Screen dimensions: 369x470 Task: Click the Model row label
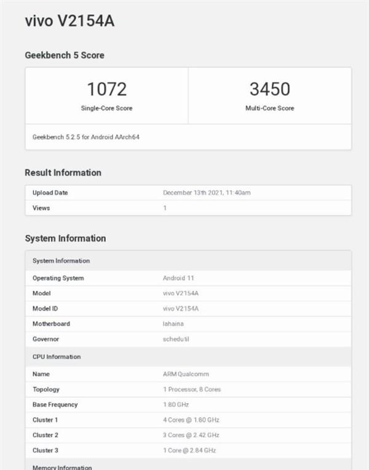(x=42, y=293)
